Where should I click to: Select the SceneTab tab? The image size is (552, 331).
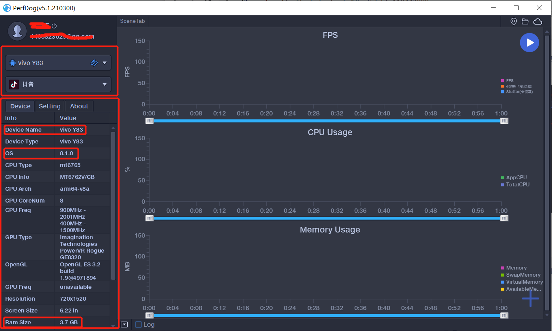pos(132,21)
